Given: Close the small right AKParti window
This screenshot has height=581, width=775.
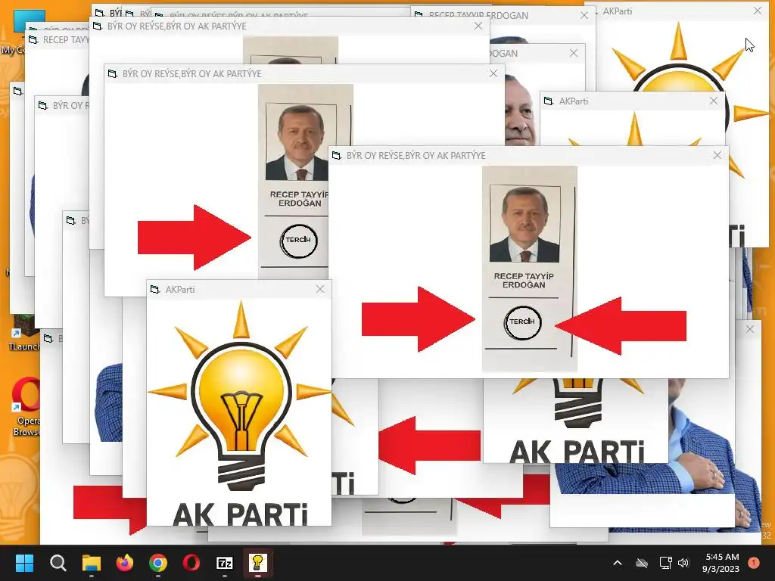Looking at the screenshot, I should point(713,101).
